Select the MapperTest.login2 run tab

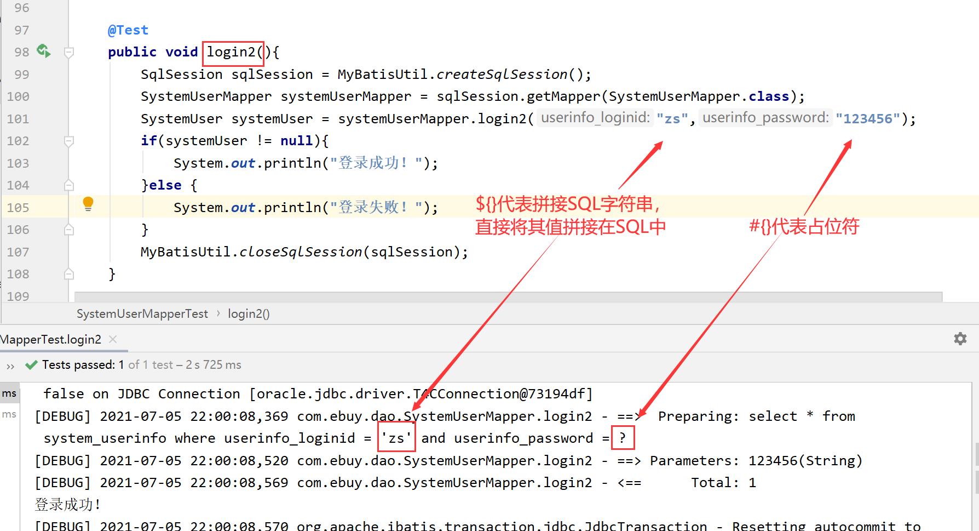click(50, 339)
